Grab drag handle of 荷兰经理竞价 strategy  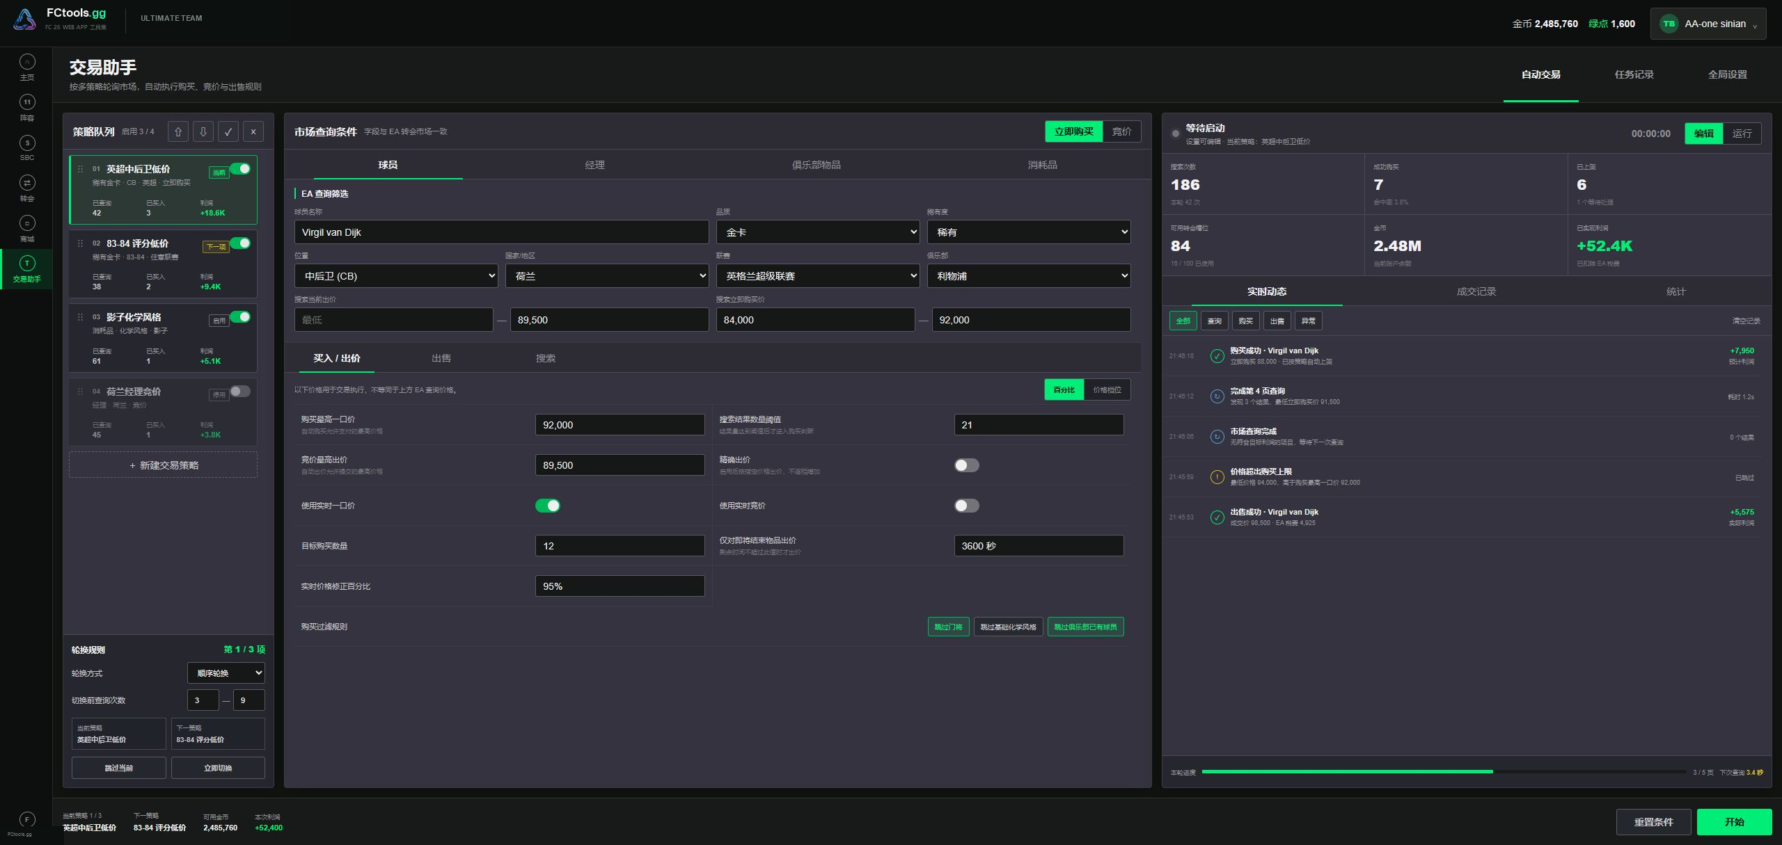pyautogui.click(x=80, y=392)
